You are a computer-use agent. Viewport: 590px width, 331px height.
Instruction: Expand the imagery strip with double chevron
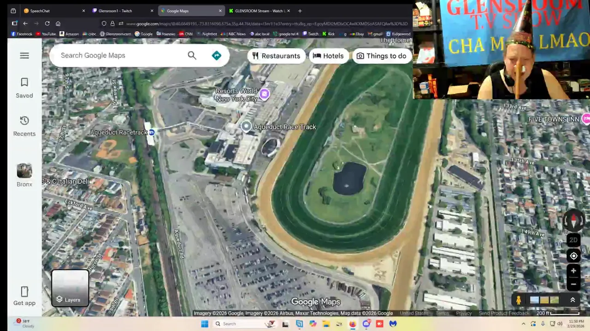572,300
